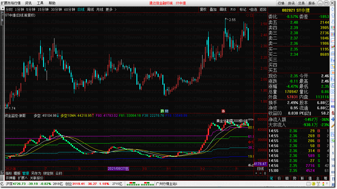Switch to 15分钟 period tab
This screenshot has height=189, width=337.
click(x=43, y=9)
